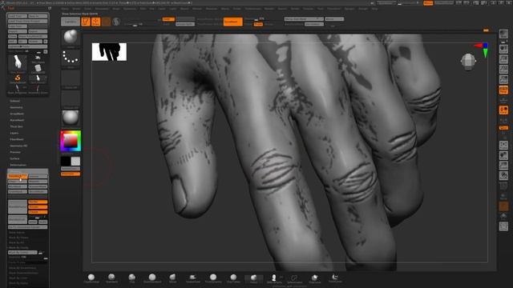Select the ClayBuildup brush

pyautogui.click(x=91, y=278)
